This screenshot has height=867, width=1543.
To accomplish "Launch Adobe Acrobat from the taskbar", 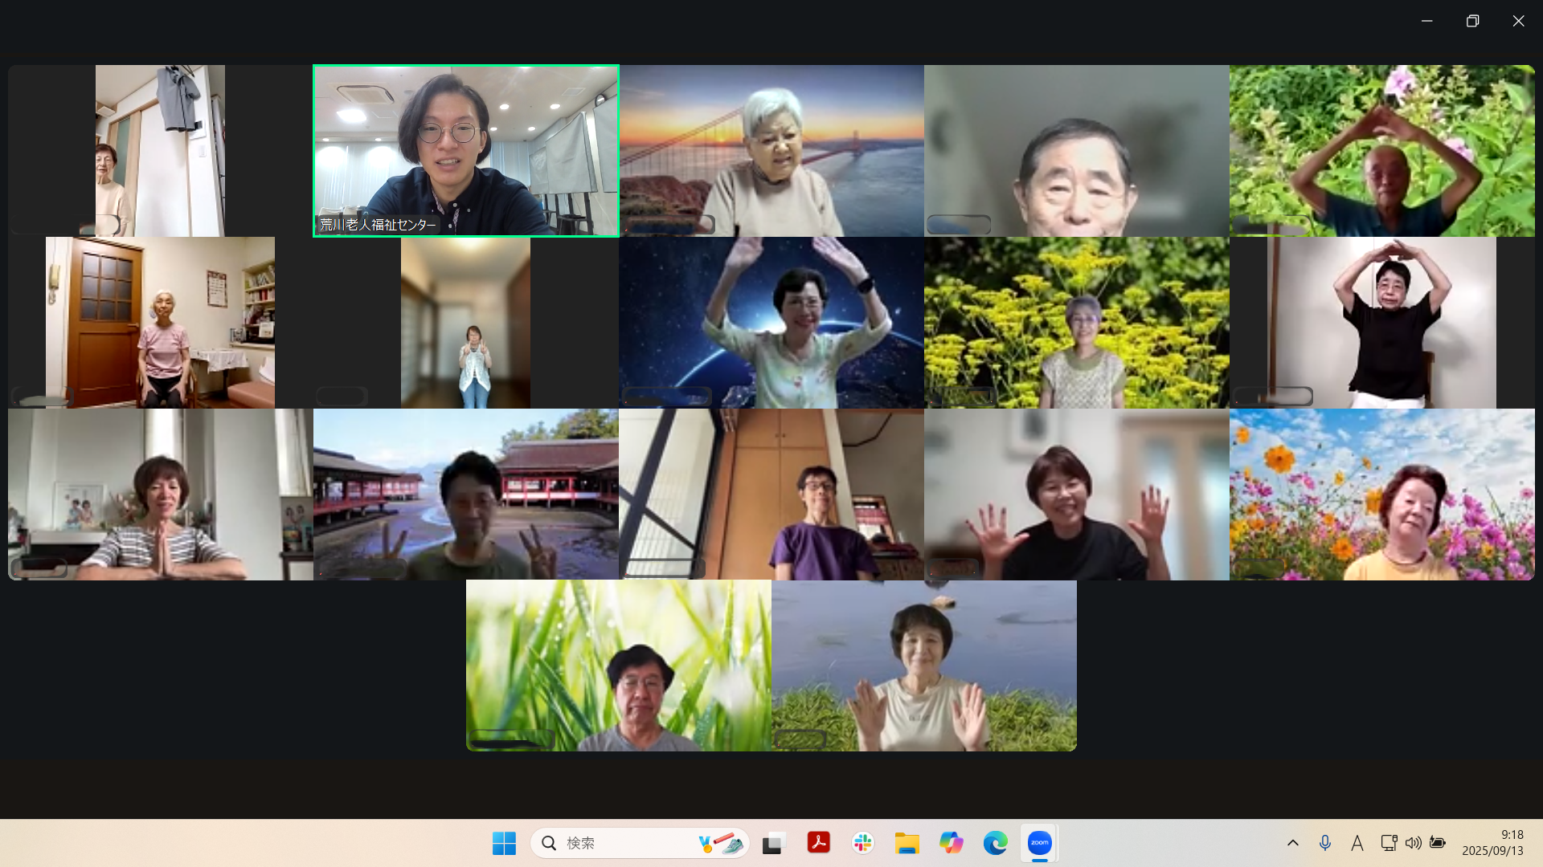I will tap(818, 843).
